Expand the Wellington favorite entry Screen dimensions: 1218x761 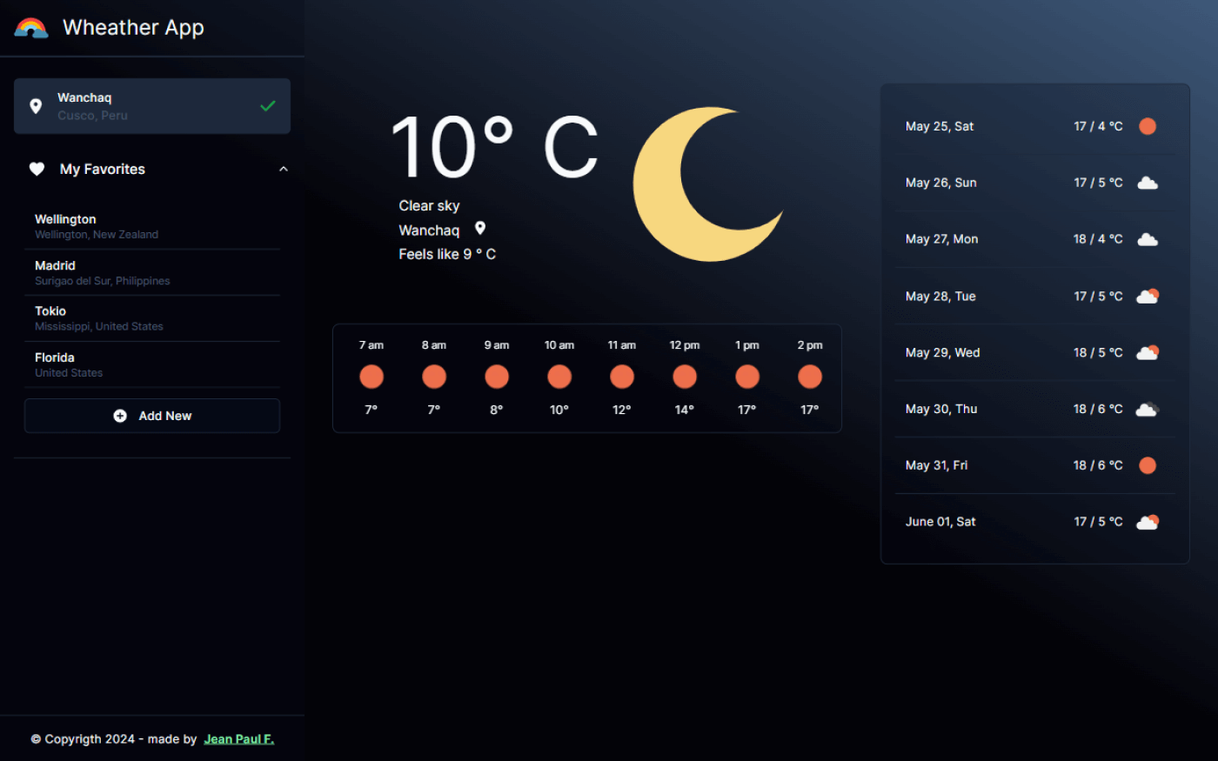pos(152,225)
